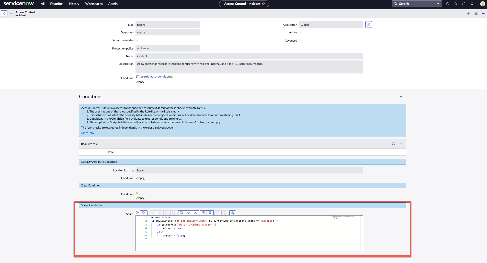Open the search scope dropdown arrow
Screen dimensions: 487x263
tap(438, 4)
